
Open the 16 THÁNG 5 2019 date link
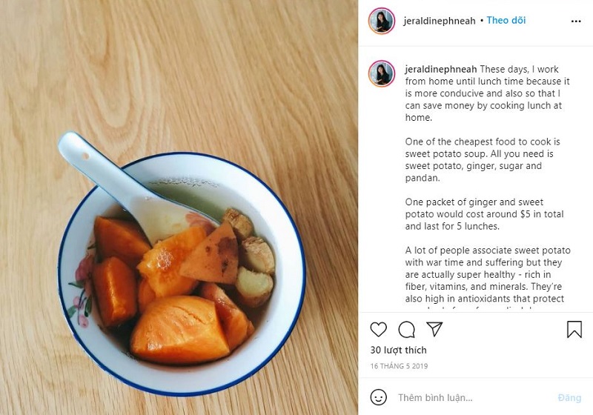399,366
